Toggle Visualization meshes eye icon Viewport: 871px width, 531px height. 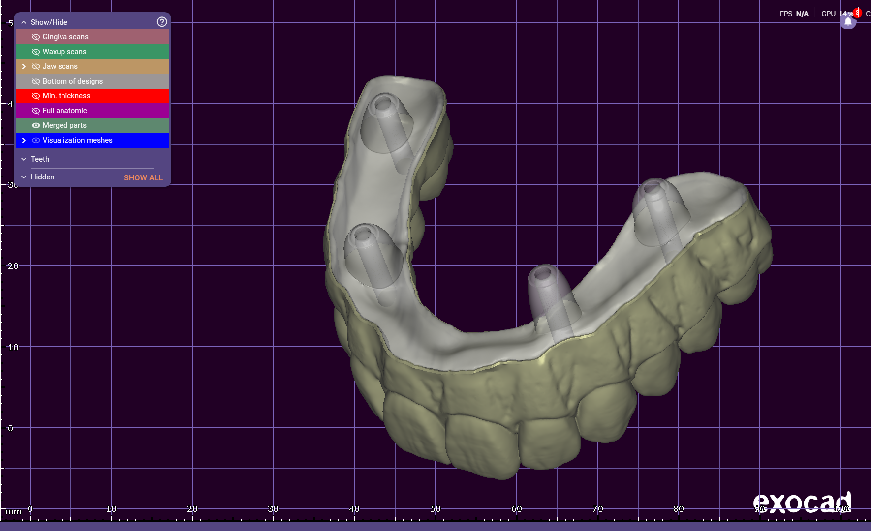point(36,140)
